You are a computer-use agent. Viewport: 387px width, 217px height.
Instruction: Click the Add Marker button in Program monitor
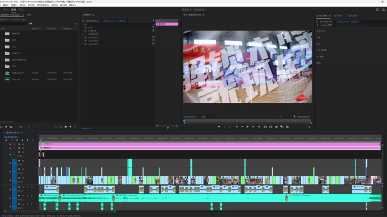click(219, 127)
